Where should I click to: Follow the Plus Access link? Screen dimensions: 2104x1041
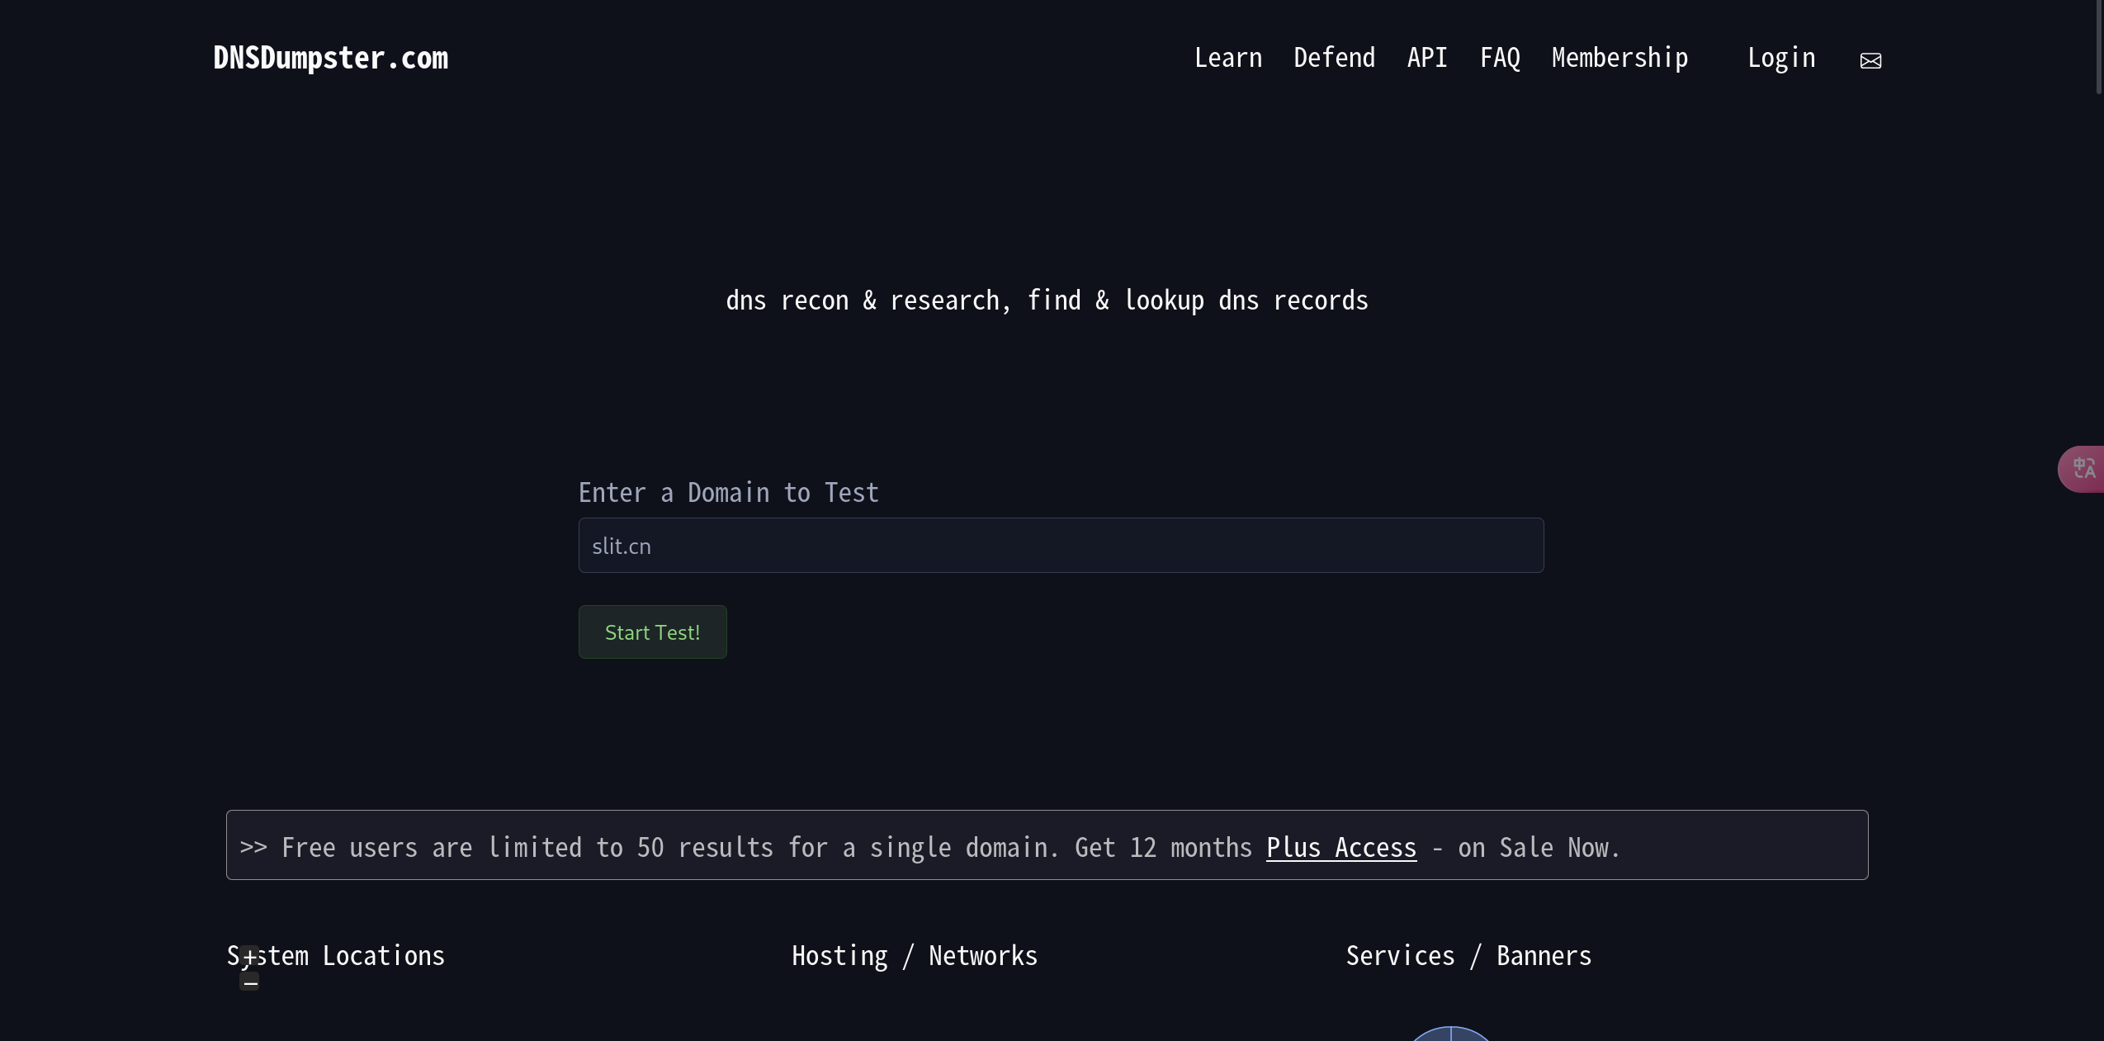[1340, 848]
